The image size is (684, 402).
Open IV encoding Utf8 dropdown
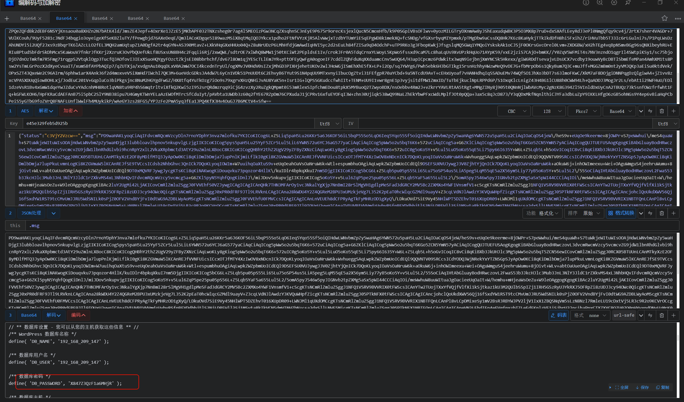666,124
